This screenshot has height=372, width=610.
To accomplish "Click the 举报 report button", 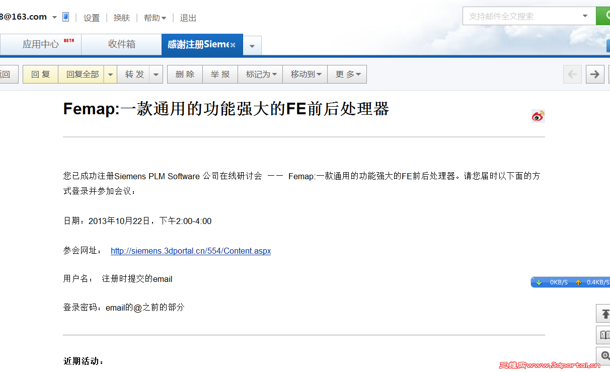I will coord(220,75).
